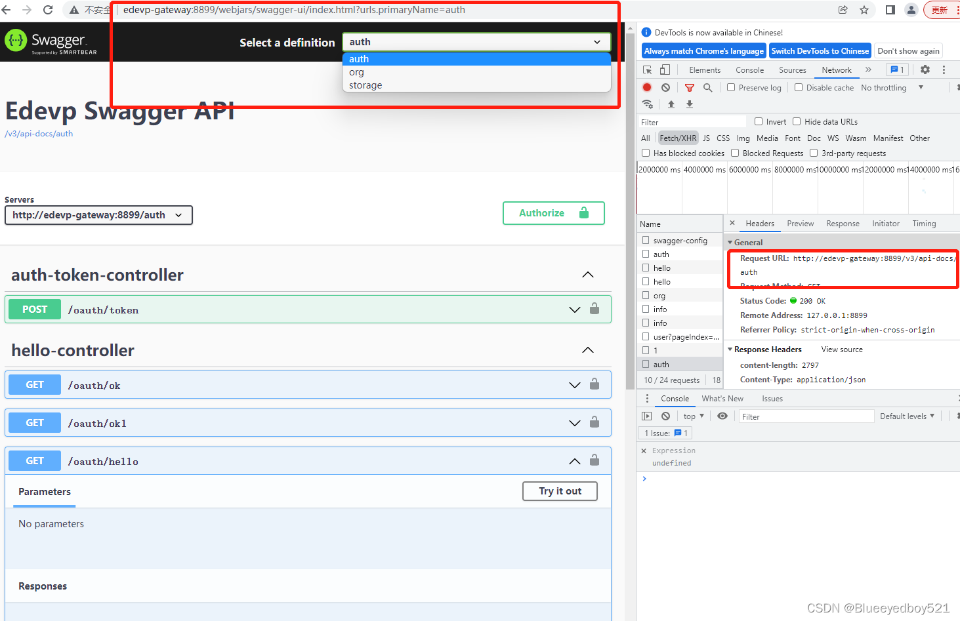This screenshot has width=960, height=621.
Task: Check the Invert filter checkbox
Action: [759, 121]
